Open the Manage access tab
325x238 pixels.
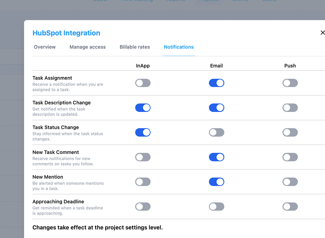[x=87, y=47]
